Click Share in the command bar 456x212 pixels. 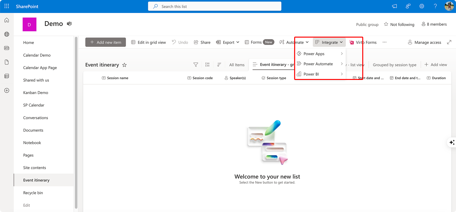202,42
